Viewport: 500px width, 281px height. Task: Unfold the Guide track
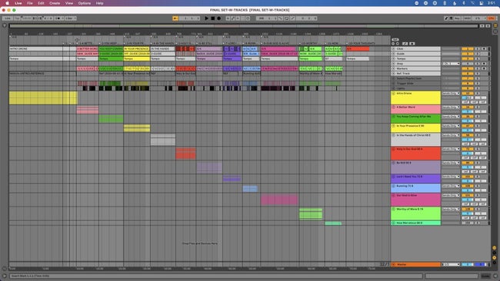pos(394,54)
